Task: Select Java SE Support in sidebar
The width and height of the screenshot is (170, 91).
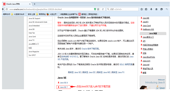Action: (34, 18)
